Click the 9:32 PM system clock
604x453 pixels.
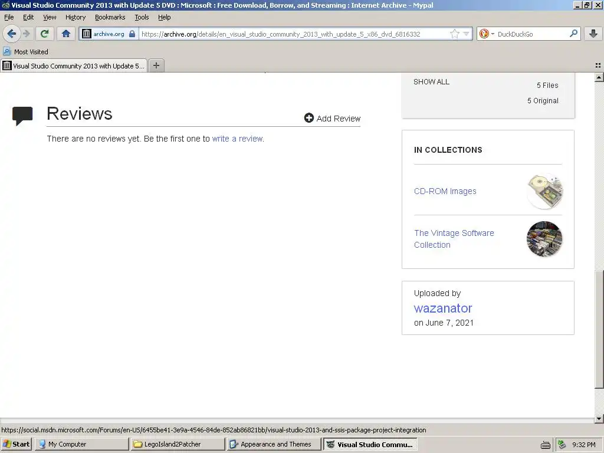click(x=584, y=445)
